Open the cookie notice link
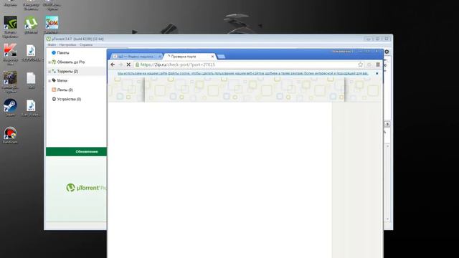 coord(242,73)
